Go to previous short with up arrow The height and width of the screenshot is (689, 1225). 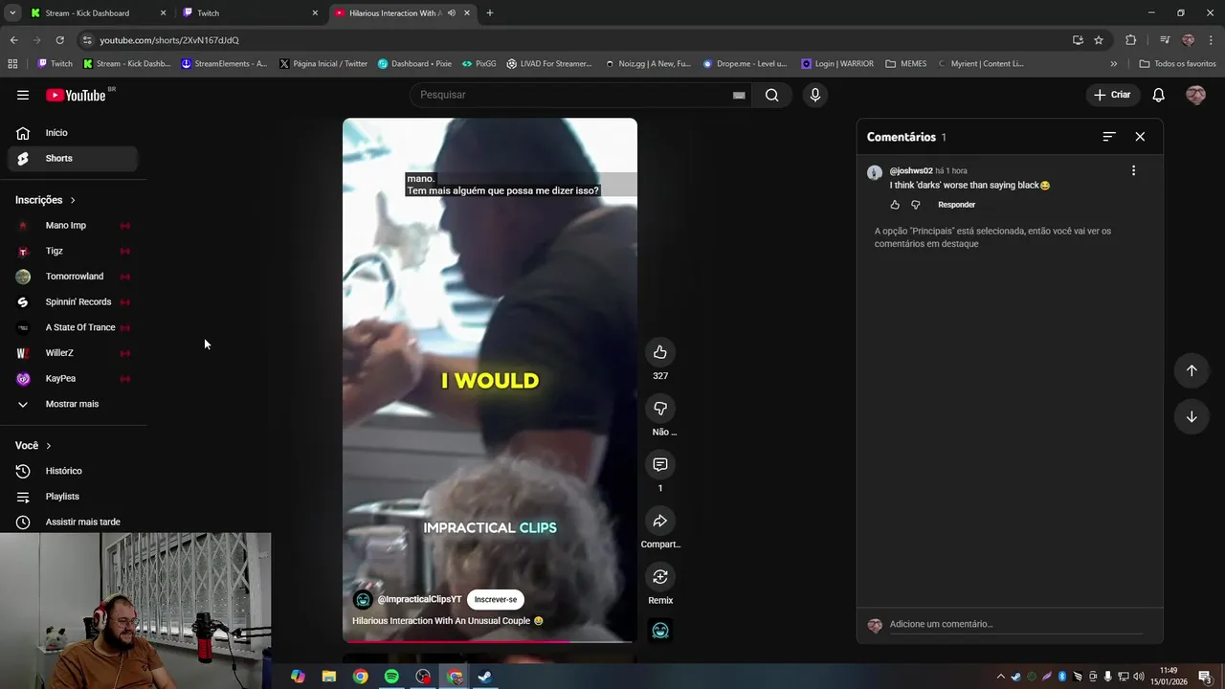pyautogui.click(x=1192, y=370)
